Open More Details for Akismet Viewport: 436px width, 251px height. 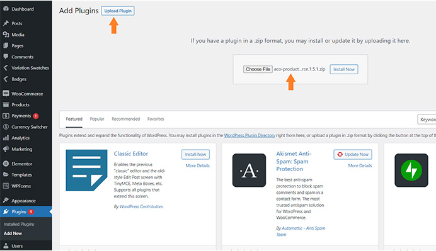pos(360,165)
